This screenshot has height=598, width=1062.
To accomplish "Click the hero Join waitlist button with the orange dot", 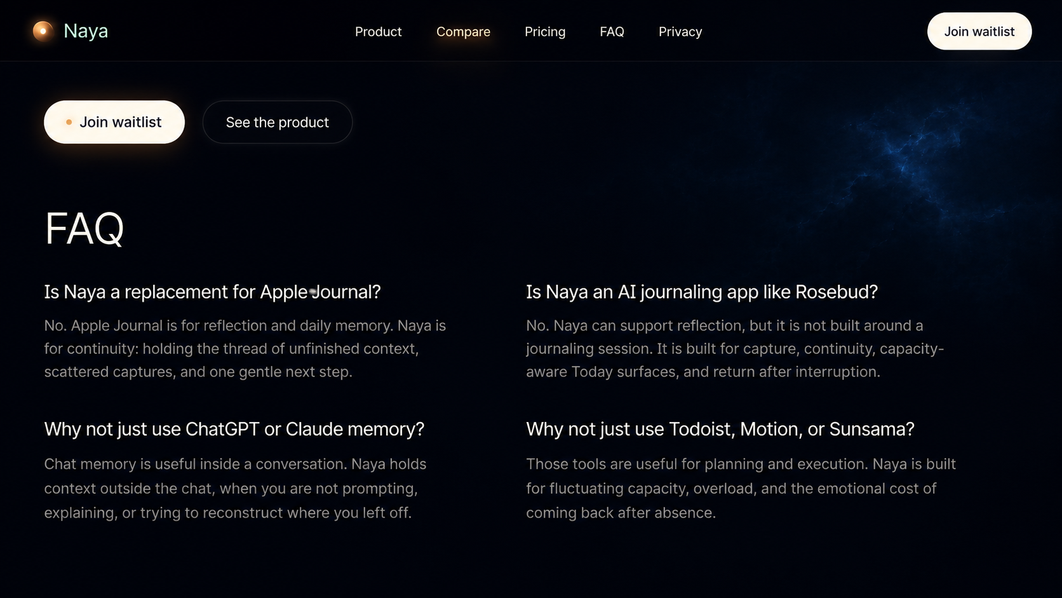I will (x=114, y=122).
